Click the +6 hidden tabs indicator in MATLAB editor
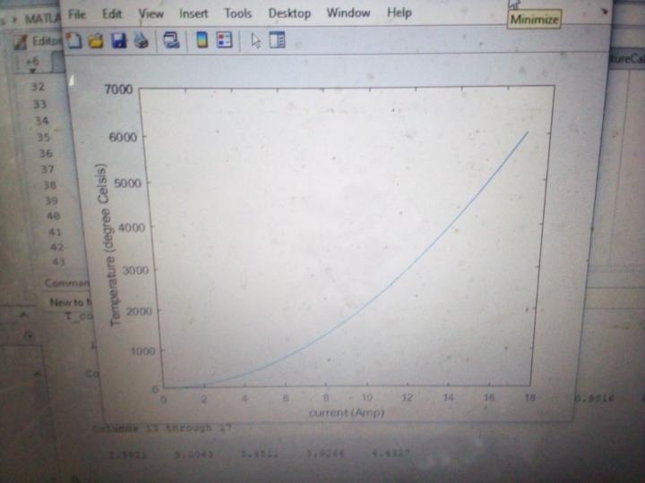 32,62
